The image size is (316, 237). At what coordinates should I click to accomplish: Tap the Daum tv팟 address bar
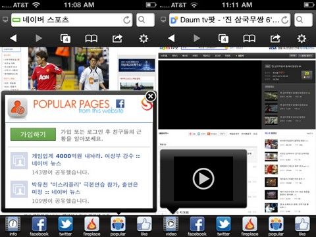[230, 20]
